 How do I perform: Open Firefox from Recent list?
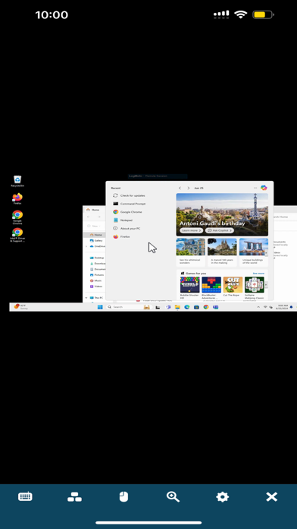pyautogui.click(x=121, y=236)
